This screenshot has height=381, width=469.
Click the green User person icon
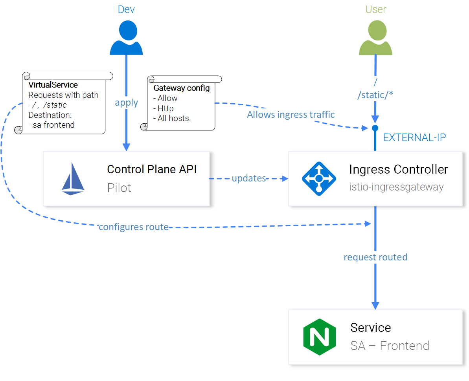click(x=375, y=38)
